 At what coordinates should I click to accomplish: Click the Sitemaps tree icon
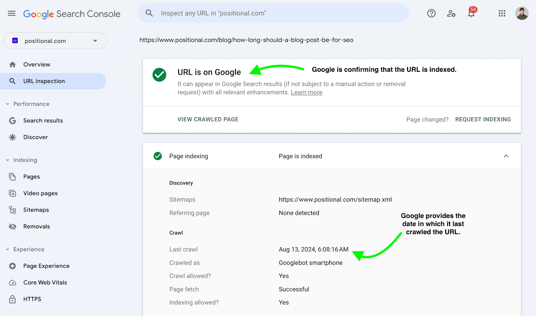(x=12, y=210)
